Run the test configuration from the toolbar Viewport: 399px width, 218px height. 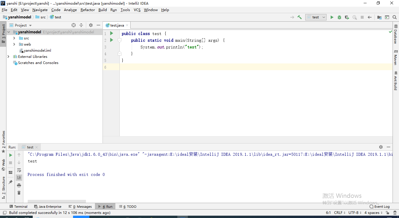pyautogui.click(x=332, y=17)
